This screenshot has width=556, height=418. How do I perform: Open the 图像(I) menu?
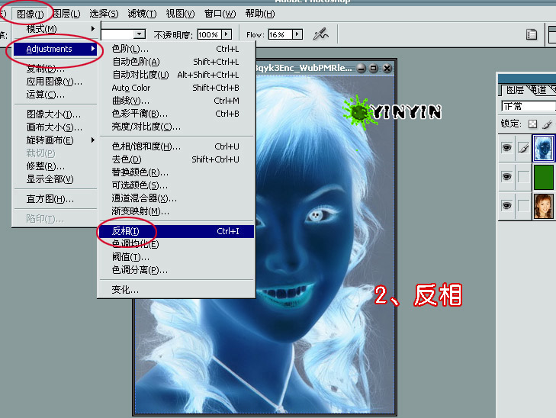coord(31,14)
